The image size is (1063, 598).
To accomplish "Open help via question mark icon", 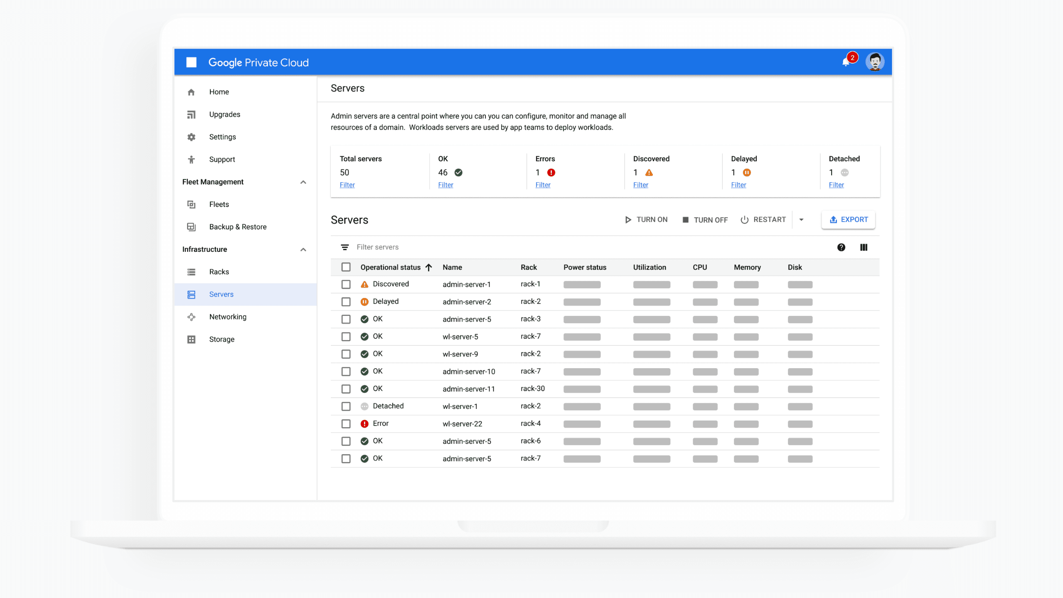I will [841, 247].
